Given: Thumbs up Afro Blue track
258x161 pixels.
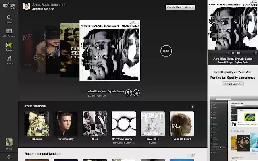Looking at the screenshot, I should [x=136, y=93].
